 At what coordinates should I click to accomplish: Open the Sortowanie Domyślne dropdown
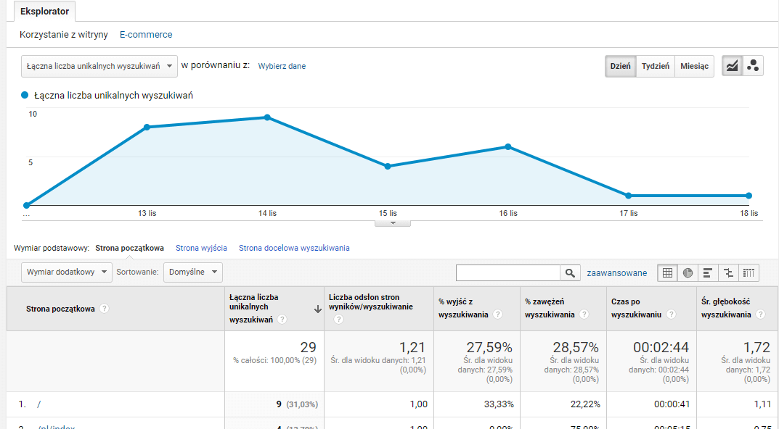click(x=193, y=272)
